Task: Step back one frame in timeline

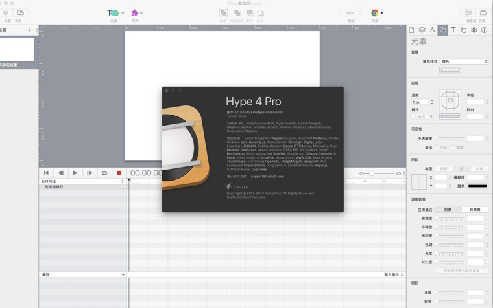Action: pyautogui.click(x=61, y=173)
